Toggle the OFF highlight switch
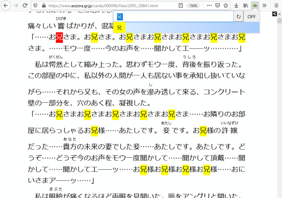Image resolution: width=282 pixels, height=198 pixels. pyautogui.click(x=251, y=17)
